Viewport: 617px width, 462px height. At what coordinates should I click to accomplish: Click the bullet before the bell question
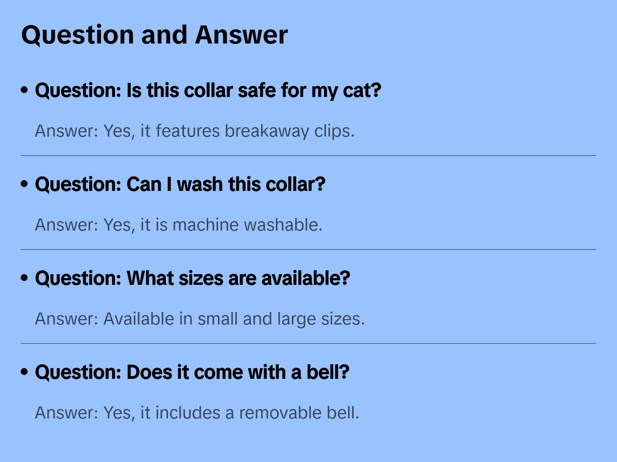coord(24,372)
